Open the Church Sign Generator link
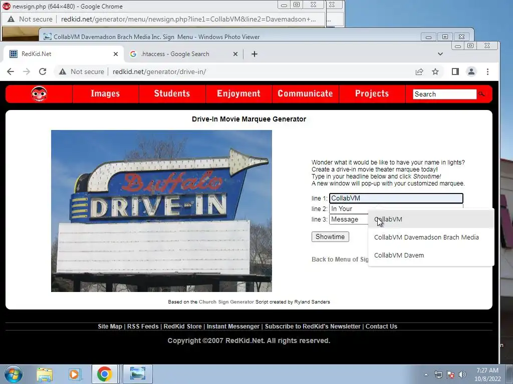Screen dimensions: 513x384 tap(226, 301)
